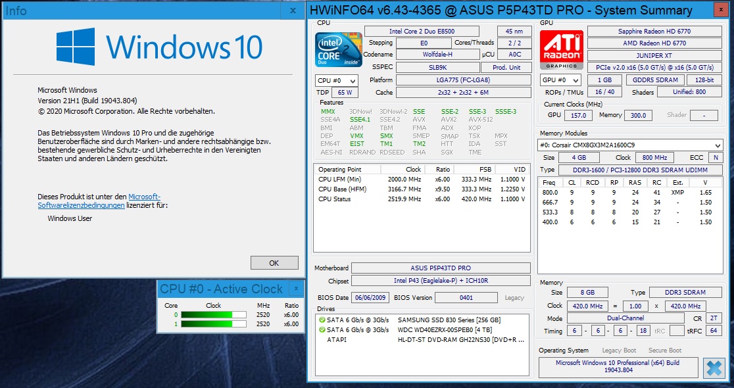Viewport: 734px width, 388px height.
Task: Click the EIST feature label
Action: (x=357, y=144)
